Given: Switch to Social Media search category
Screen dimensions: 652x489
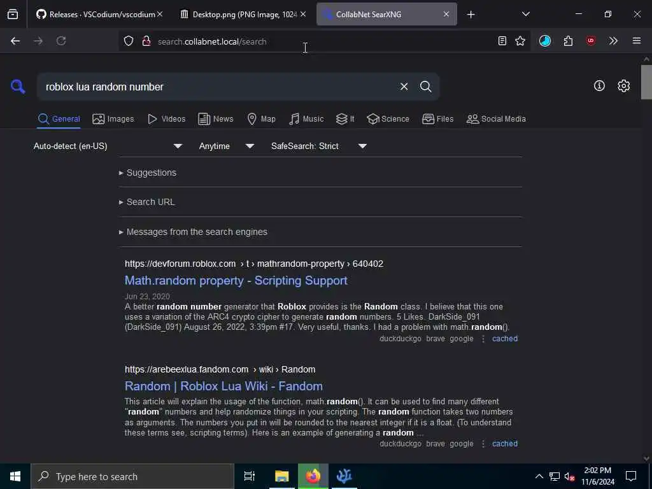Looking at the screenshot, I should pyautogui.click(x=496, y=119).
